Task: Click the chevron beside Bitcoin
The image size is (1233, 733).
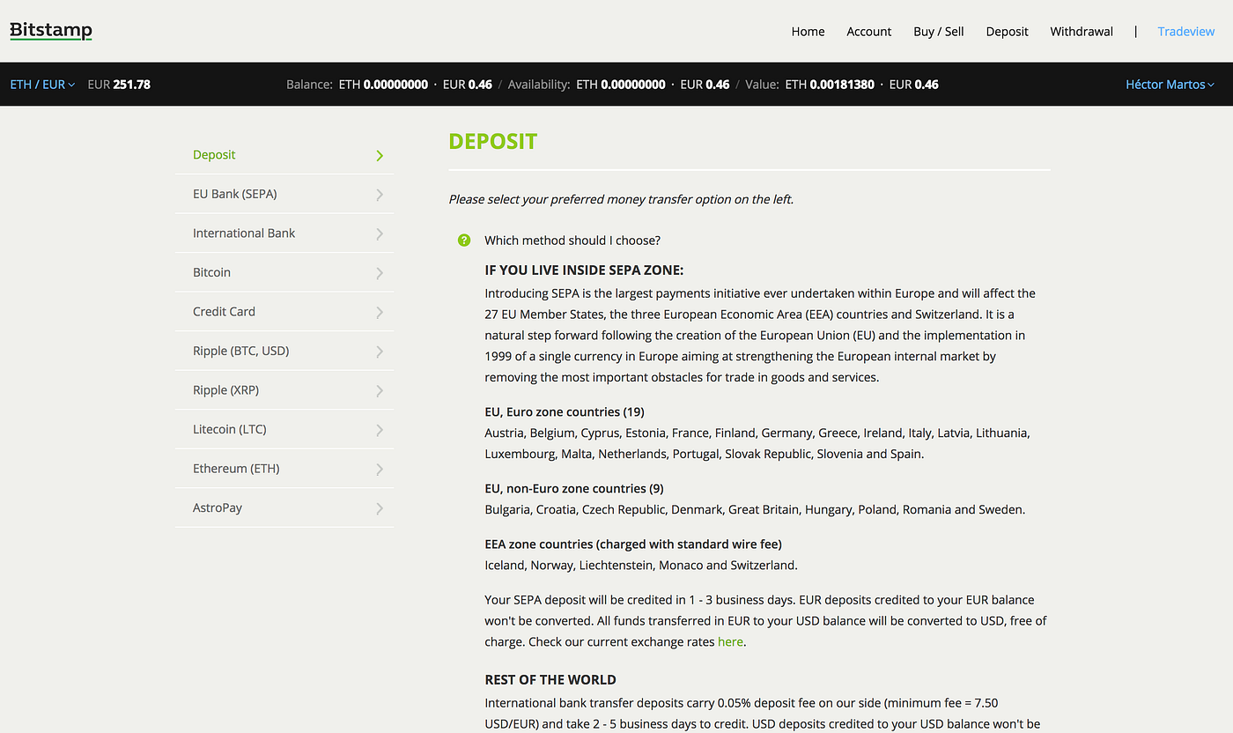Action: click(x=380, y=273)
